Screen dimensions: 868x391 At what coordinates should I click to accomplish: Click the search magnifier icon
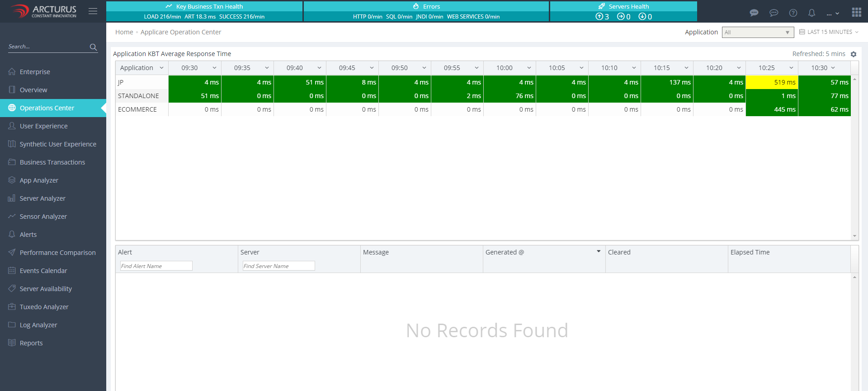[x=93, y=47]
